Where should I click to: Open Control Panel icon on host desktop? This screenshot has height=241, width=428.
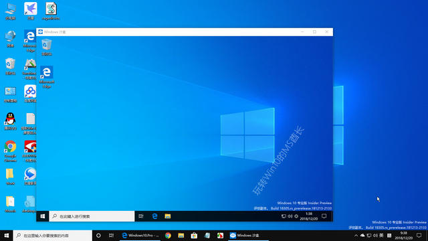11,94
